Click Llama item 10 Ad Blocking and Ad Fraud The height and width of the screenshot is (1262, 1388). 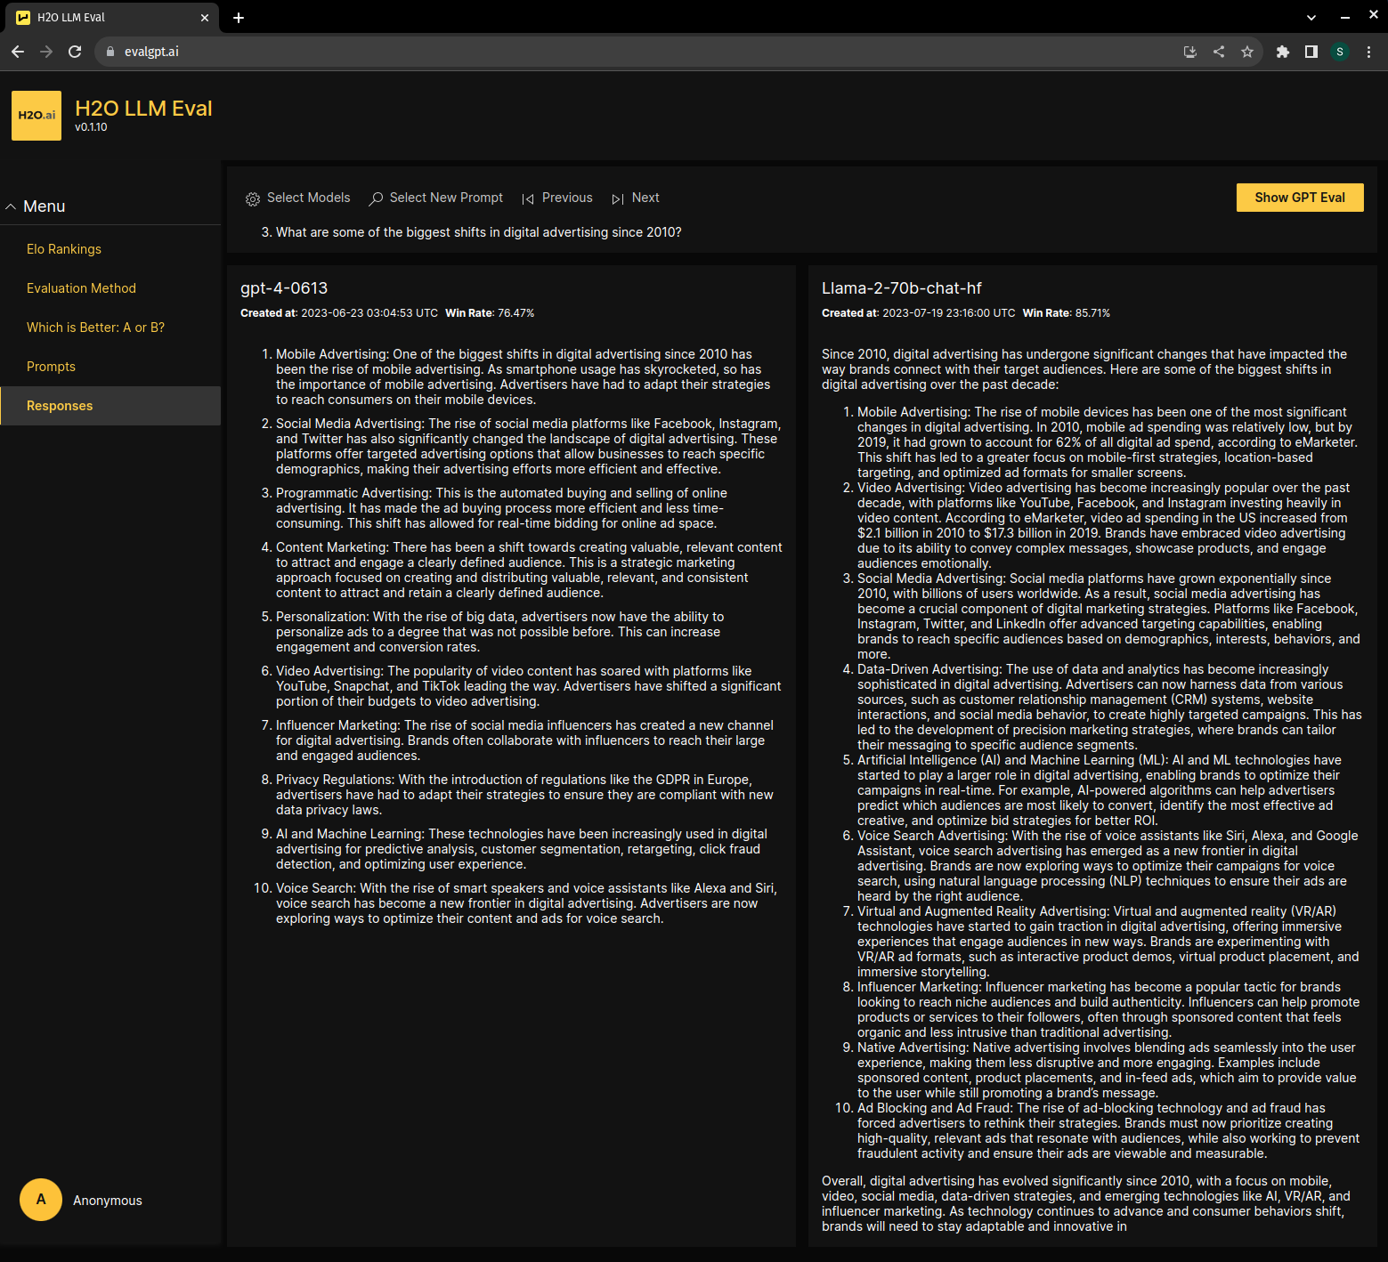tap(1108, 1130)
